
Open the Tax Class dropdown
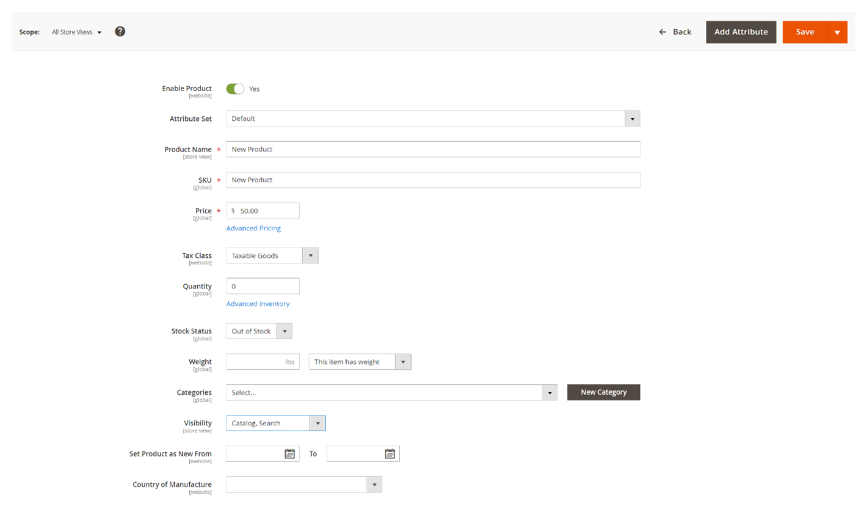click(310, 255)
